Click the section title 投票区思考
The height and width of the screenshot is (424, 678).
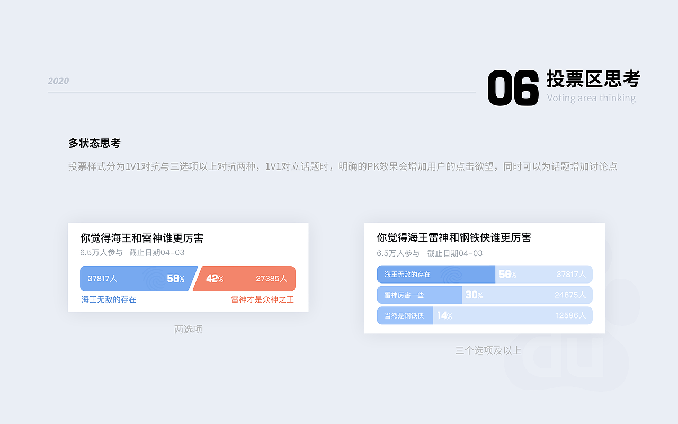tap(593, 79)
